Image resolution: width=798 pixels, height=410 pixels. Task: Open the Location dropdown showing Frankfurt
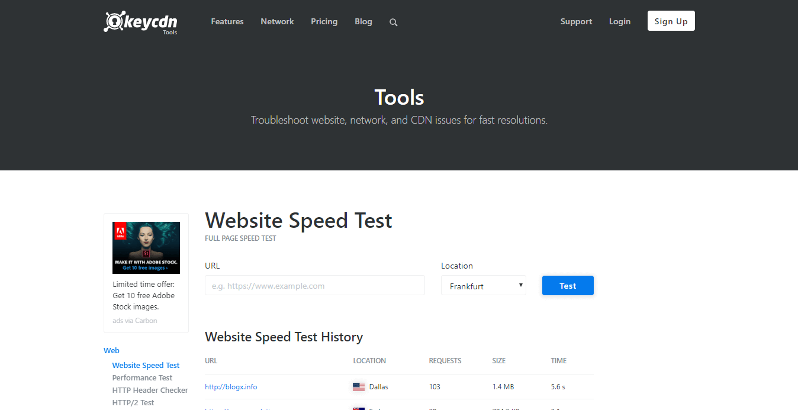click(x=483, y=285)
